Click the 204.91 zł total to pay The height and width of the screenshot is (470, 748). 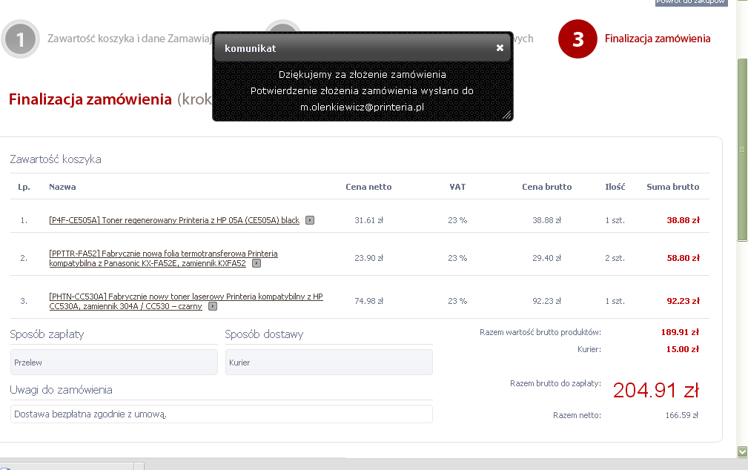click(656, 391)
